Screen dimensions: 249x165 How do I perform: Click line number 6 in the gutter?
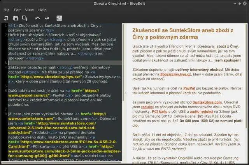coord(6,91)
